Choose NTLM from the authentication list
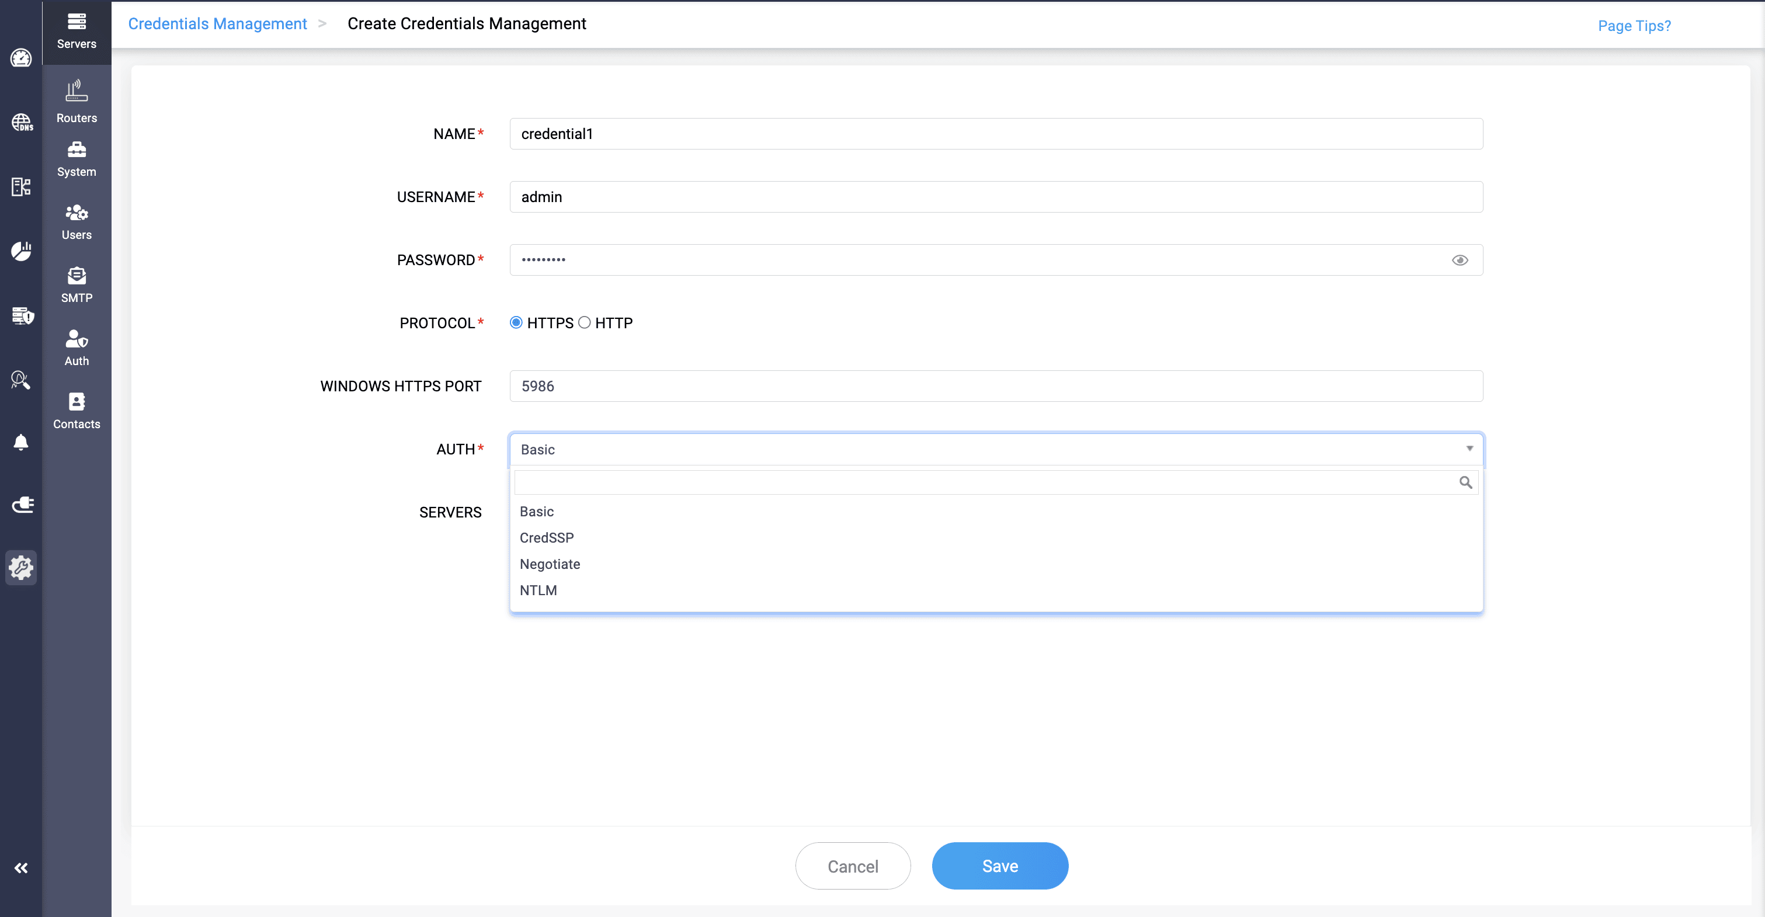 [x=538, y=590]
